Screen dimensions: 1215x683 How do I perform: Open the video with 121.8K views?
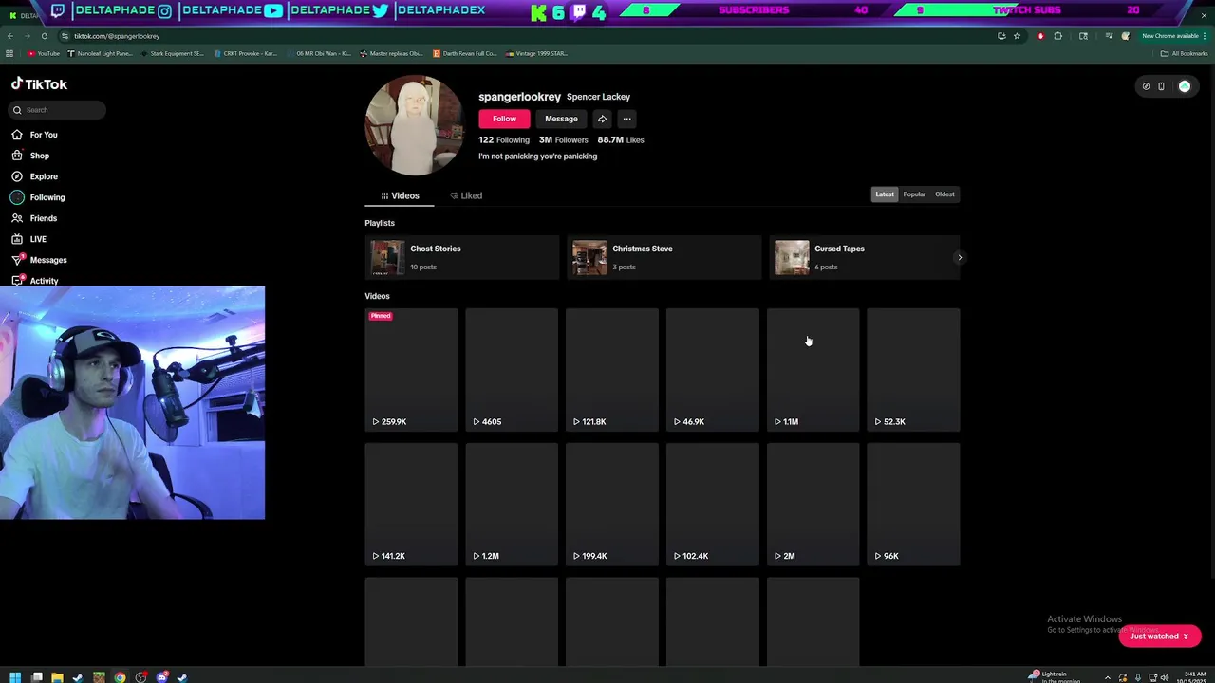[x=612, y=370]
